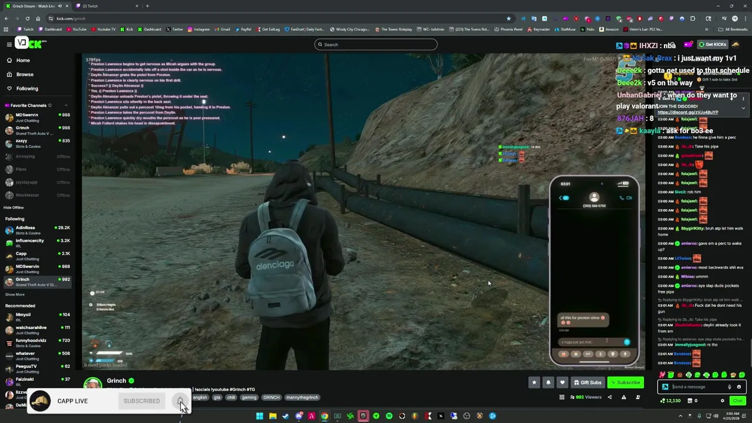The width and height of the screenshot is (752, 423).
Task: Open YouTube TV bookmark
Action: coord(103,29)
